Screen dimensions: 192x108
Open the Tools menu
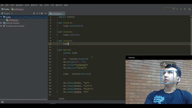(x=46, y=5)
